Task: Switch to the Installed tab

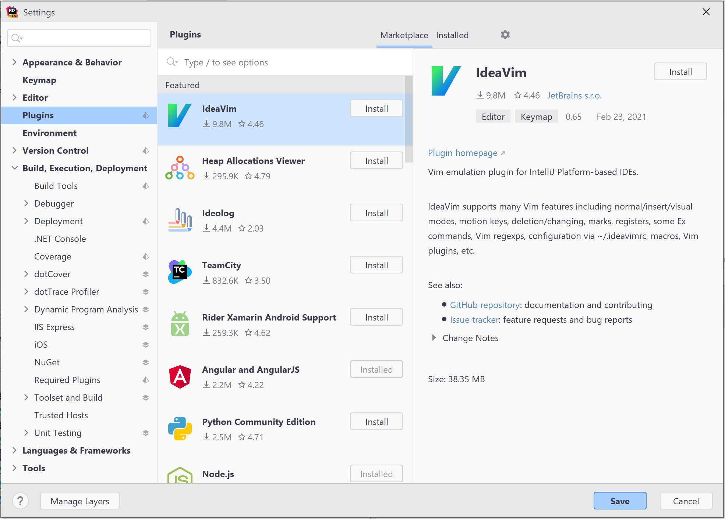Action: 452,35
